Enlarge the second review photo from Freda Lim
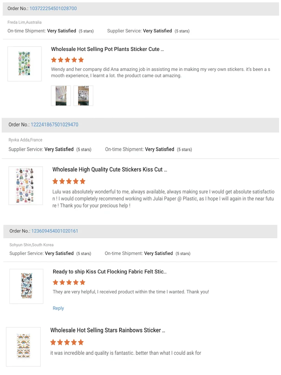Image resolution: width=281 pixels, height=375 pixels. tap(83, 96)
